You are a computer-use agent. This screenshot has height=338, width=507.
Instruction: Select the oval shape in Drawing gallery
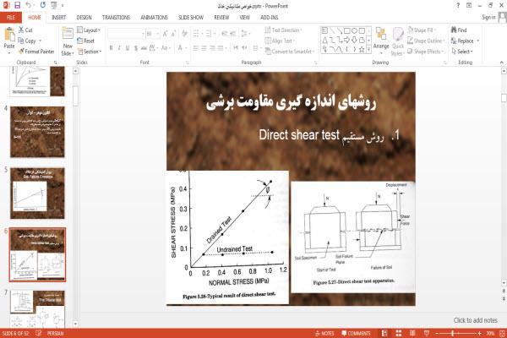coord(354,30)
